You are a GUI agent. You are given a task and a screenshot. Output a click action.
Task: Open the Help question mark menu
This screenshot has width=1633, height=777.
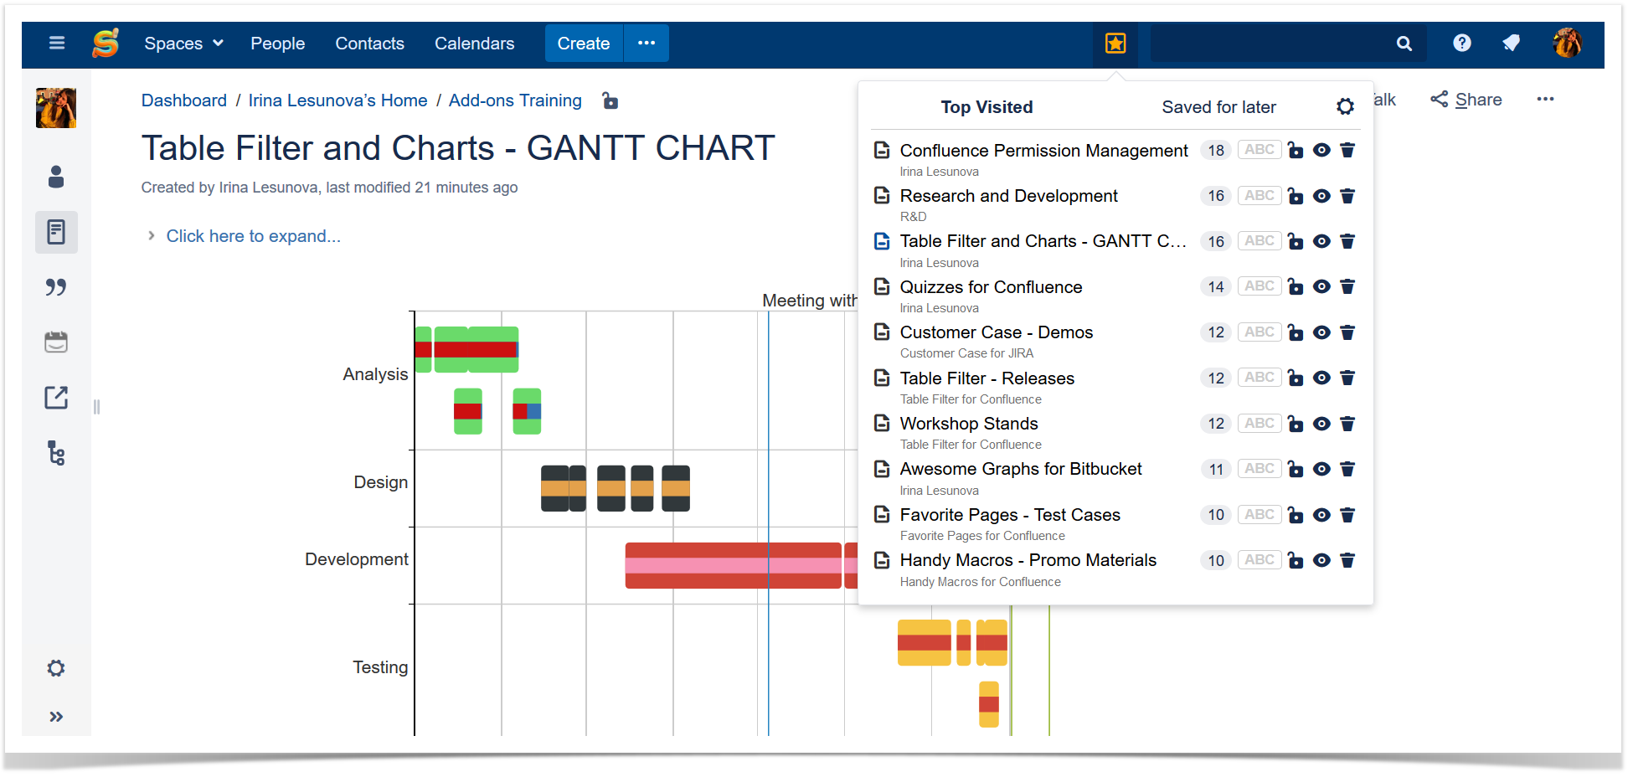pyautogui.click(x=1461, y=43)
